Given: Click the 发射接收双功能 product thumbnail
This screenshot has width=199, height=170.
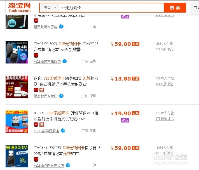Looking at the screenshot, I should [17, 87].
